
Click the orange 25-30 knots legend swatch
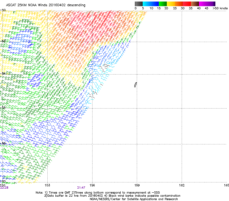tap(179, 4)
